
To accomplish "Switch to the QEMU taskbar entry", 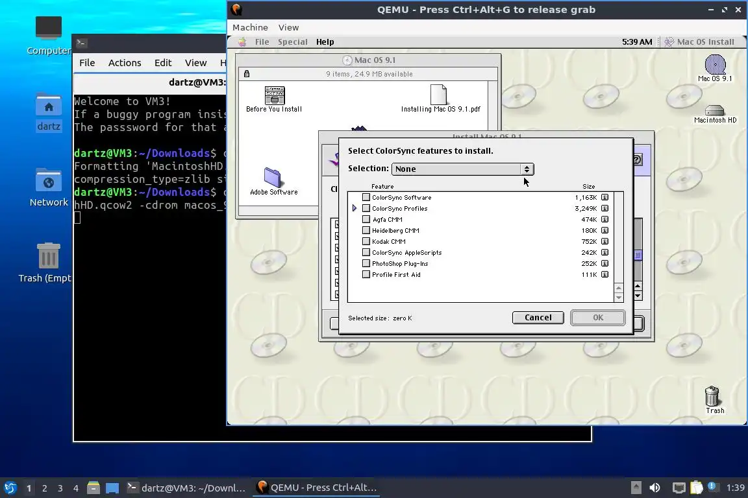I will coord(316,488).
